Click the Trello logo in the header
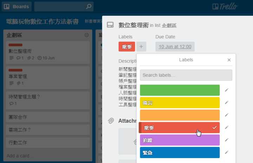 coord(225,6)
